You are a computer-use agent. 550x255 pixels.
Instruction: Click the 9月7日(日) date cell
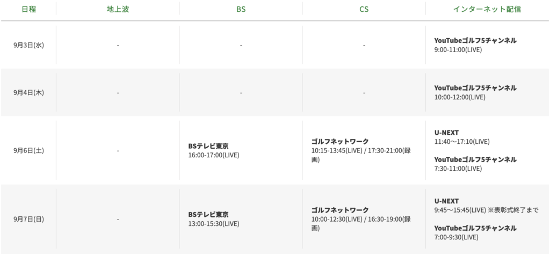click(x=28, y=219)
